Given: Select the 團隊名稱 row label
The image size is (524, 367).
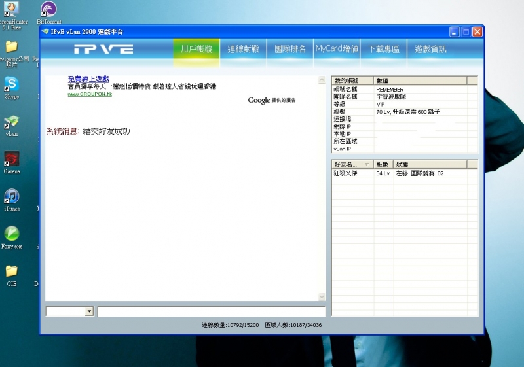Looking at the screenshot, I should click(345, 97).
